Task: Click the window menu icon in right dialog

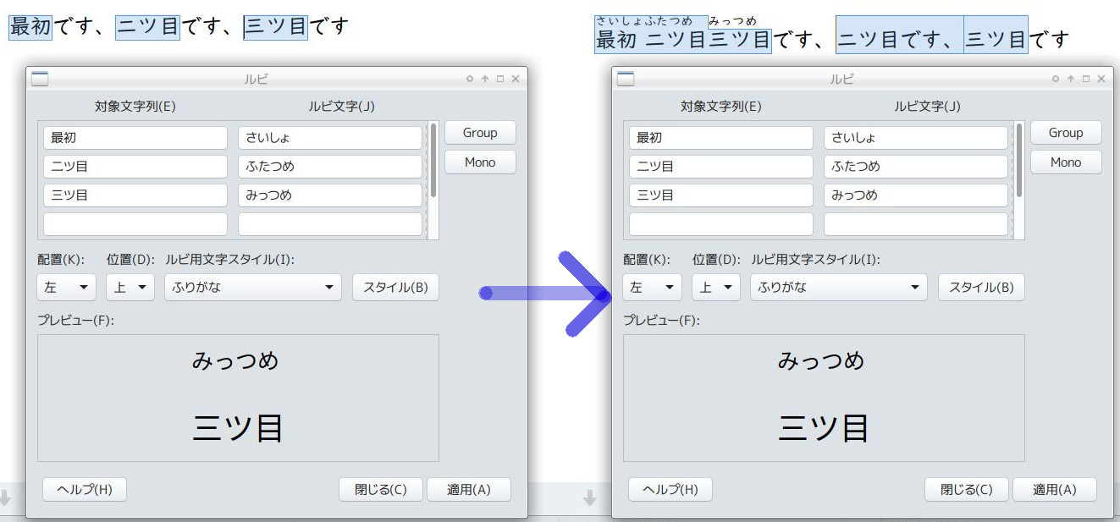Action: (626, 79)
